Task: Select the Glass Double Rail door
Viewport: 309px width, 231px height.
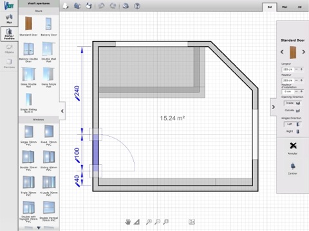Action: pyautogui.click(x=28, y=78)
